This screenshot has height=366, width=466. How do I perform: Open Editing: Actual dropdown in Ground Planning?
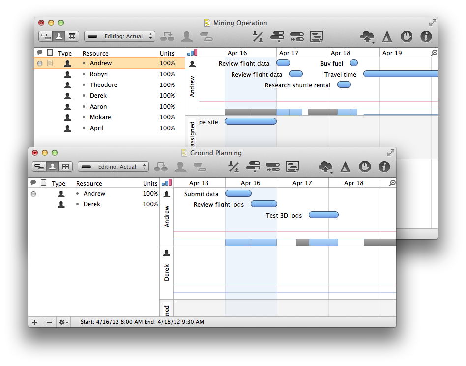coord(113,167)
